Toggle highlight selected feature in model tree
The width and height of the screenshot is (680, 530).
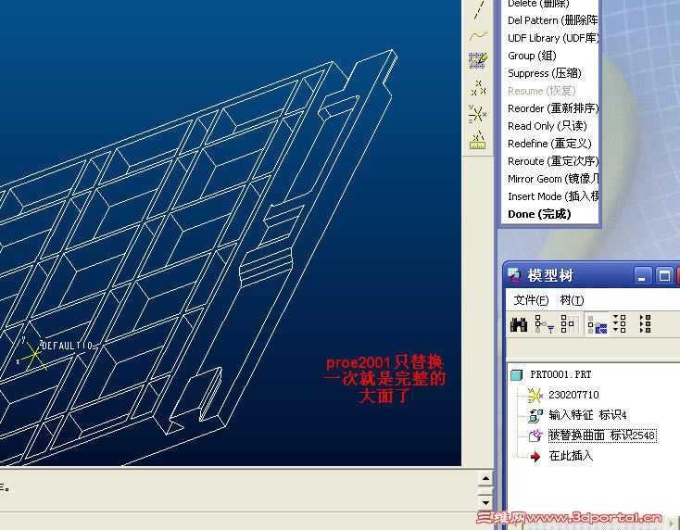tap(597, 324)
